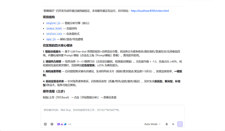
Task: Select the purple video tool icon
Action: coord(58,124)
